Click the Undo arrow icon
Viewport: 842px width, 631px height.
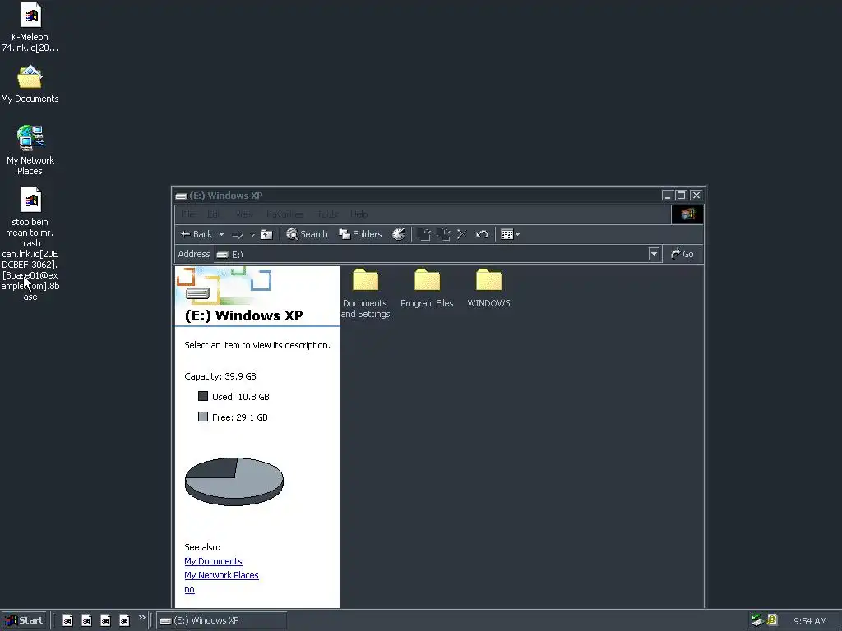482,234
